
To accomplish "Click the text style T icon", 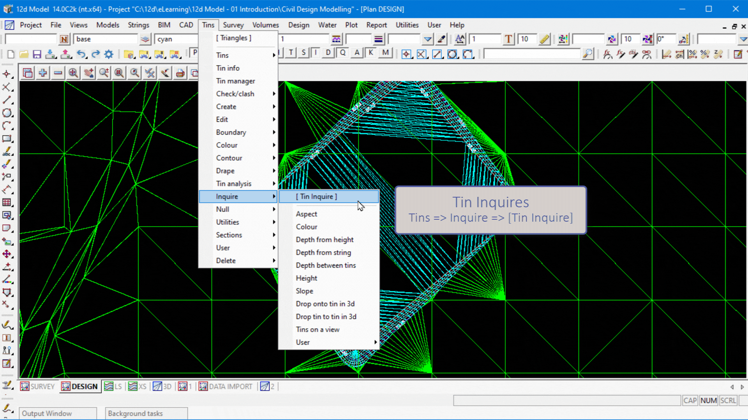I will point(508,39).
